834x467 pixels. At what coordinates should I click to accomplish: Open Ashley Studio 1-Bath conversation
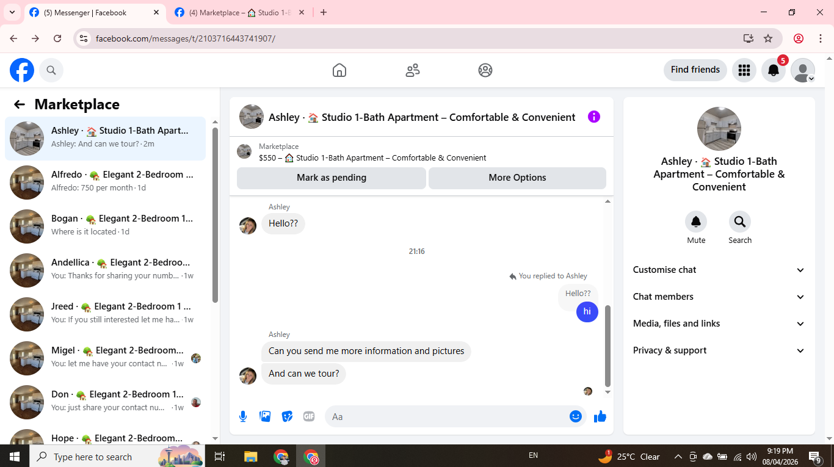[105, 139]
